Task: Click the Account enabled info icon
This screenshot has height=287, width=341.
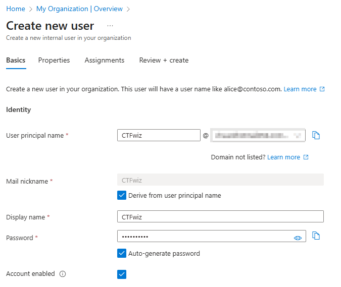Action: click(63, 274)
